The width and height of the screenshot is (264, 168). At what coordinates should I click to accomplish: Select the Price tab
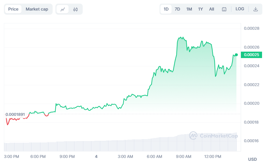click(13, 9)
